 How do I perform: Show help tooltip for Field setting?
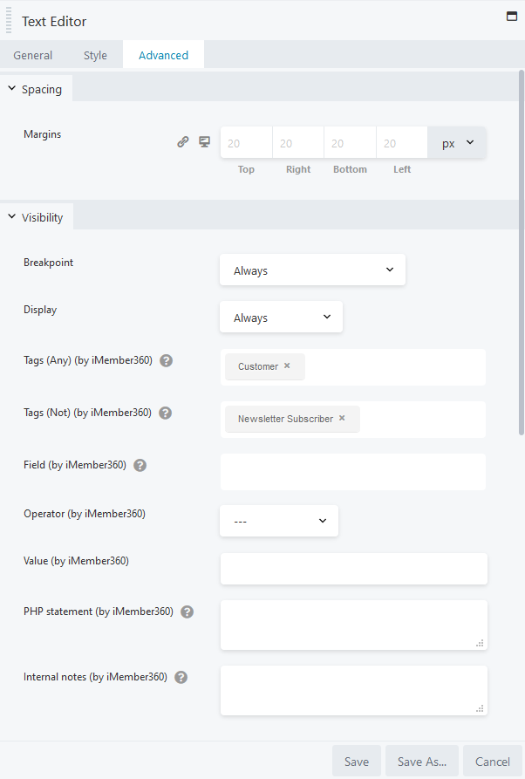click(140, 464)
